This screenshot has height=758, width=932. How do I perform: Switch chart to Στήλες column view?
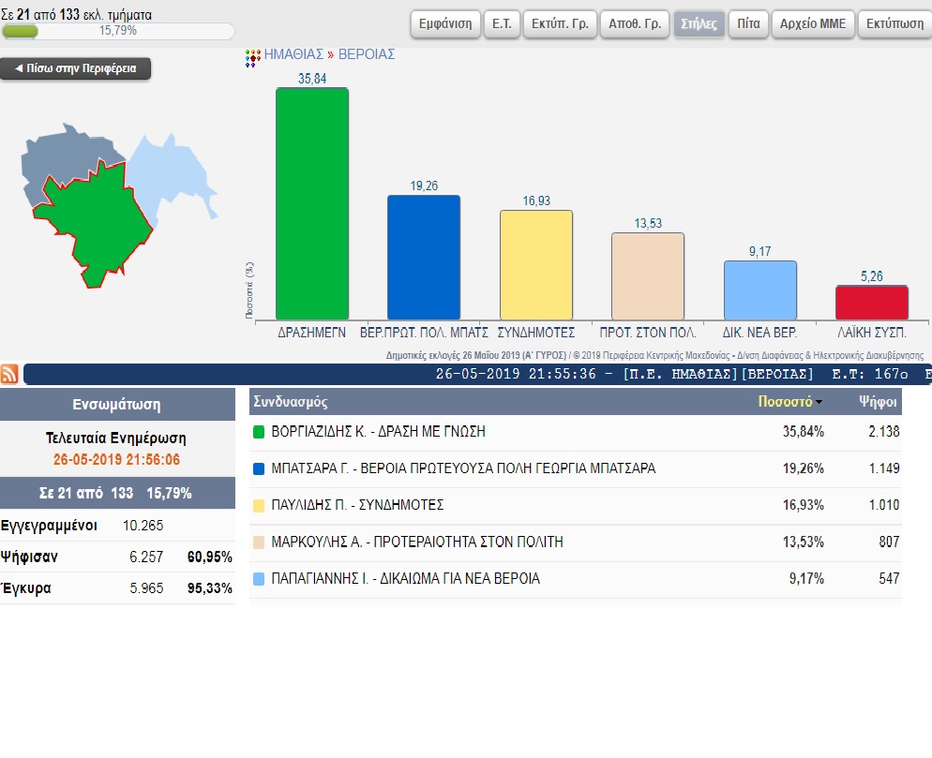(698, 23)
